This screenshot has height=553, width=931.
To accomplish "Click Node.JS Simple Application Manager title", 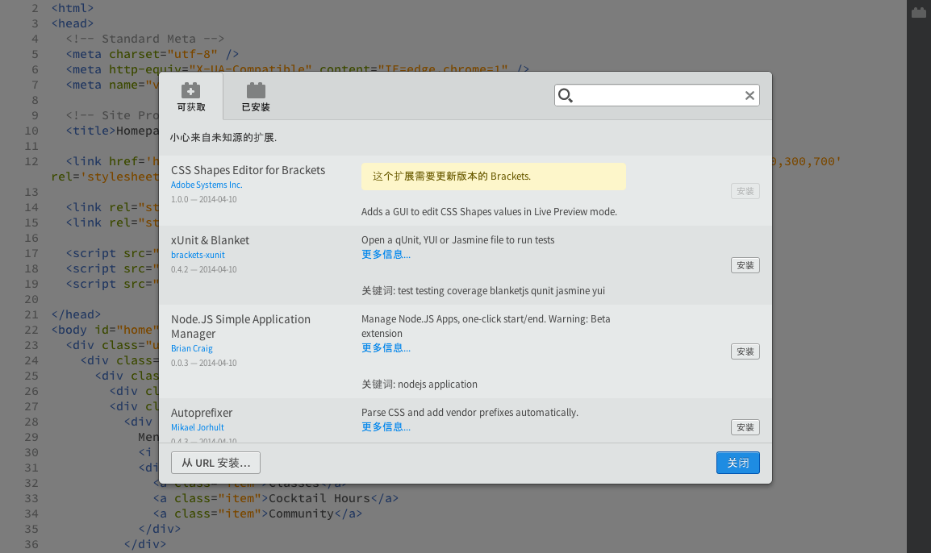I will tap(240, 326).
